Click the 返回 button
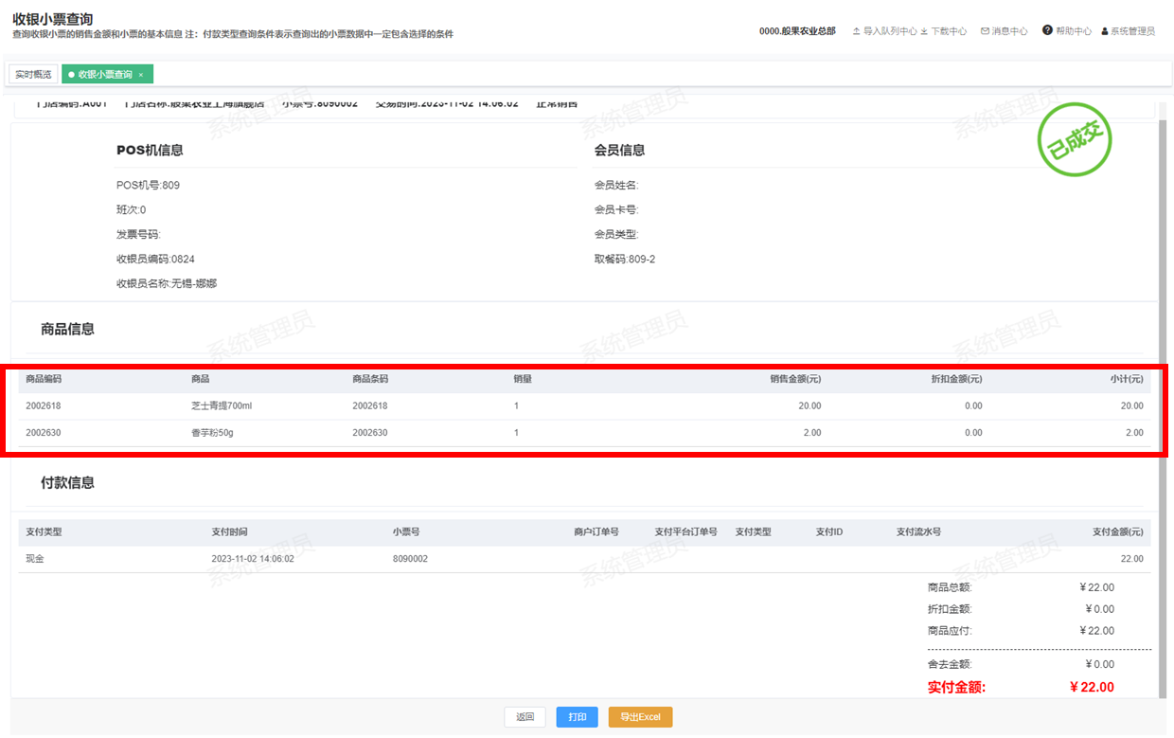Image resolution: width=1174 pixels, height=738 pixels. pyautogui.click(x=525, y=717)
